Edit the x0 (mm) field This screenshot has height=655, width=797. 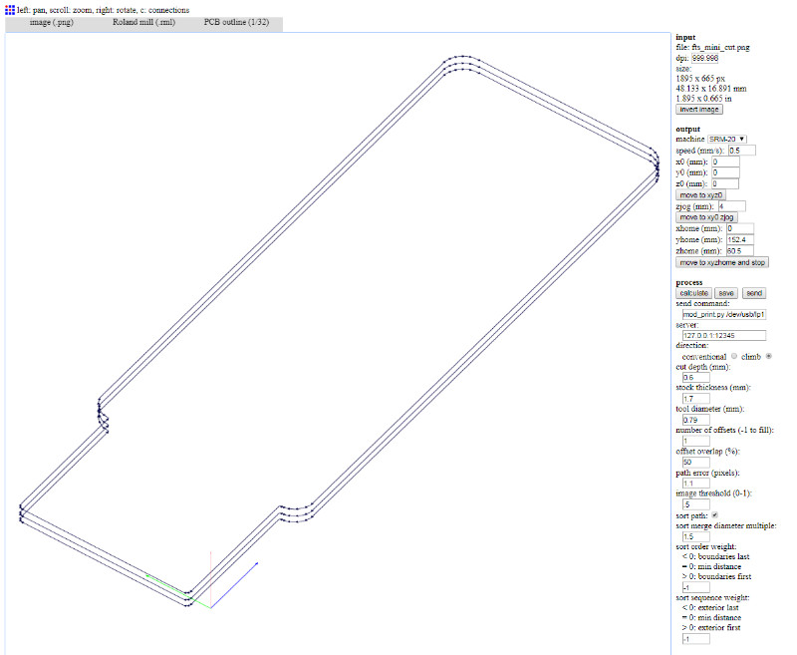(725, 162)
